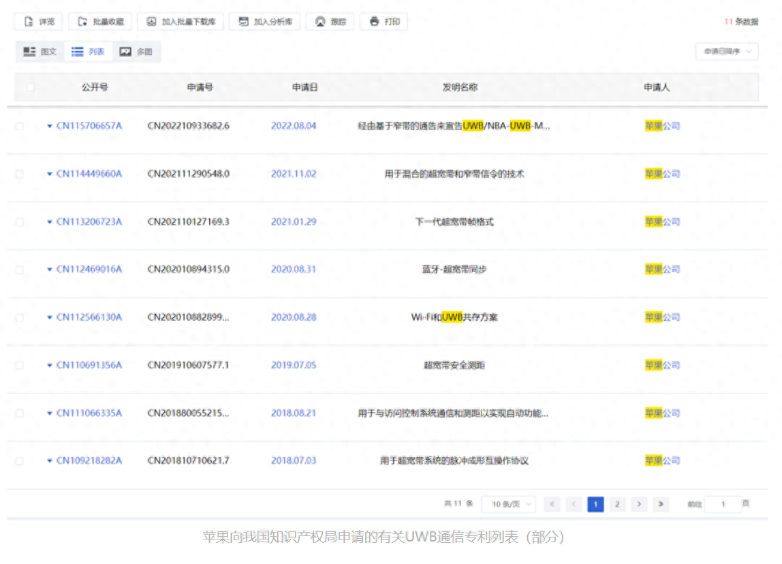Expand the arrow beside CN115706657A
Viewport: 782px width, 564px height.
coord(49,126)
